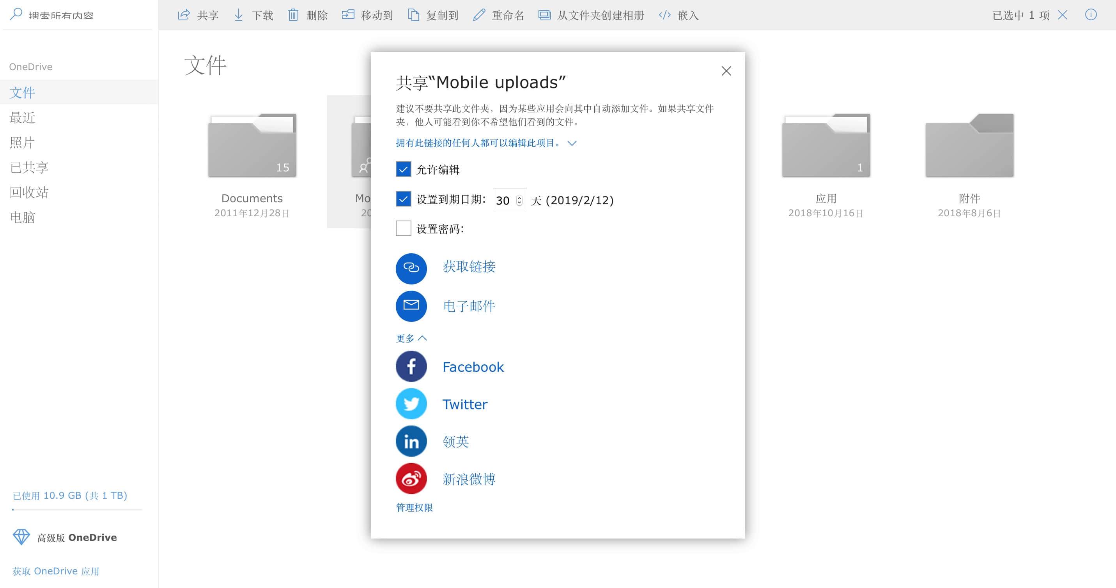The height and width of the screenshot is (588, 1116).
Task: Click the 删除 trash can icon
Action: 293,15
